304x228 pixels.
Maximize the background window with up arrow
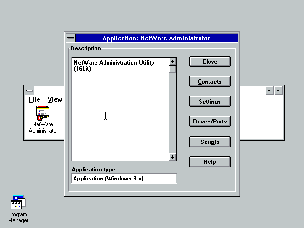click(278, 91)
